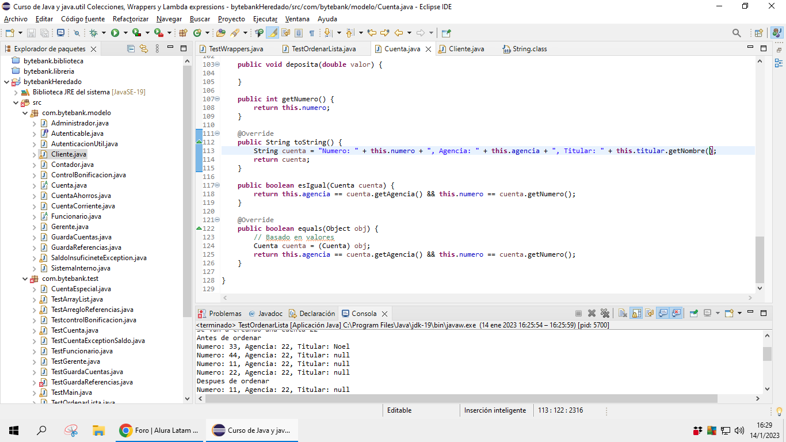Collapse the com.bytebank.test package
The image size is (786, 442).
click(25, 279)
